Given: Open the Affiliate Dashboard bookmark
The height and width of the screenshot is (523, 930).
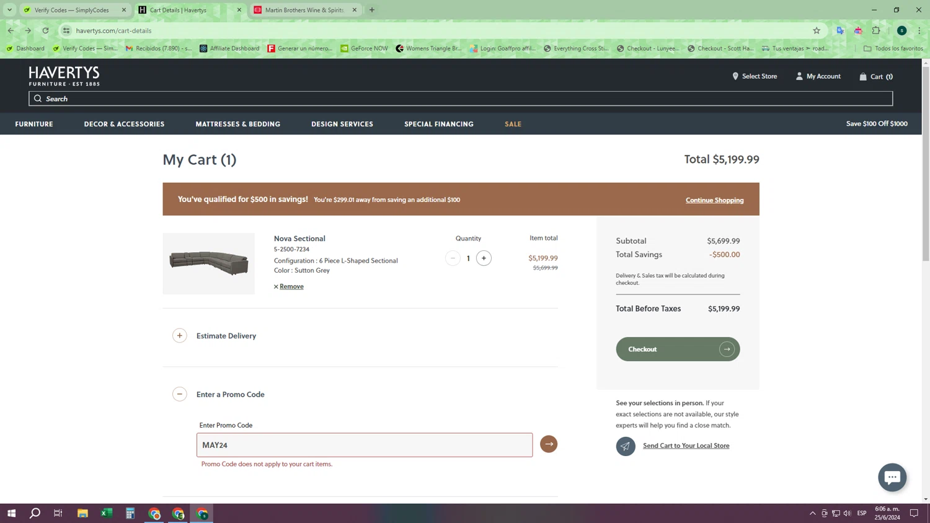Looking at the screenshot, I should pyautogui.click(x=229, y=48).
